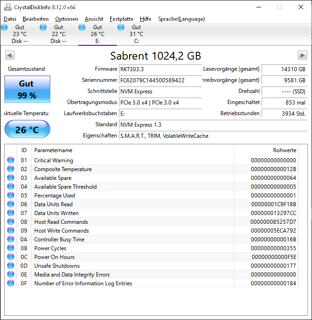This screenshot has width=312, height=320.
Task: Click raw value 00000000000177
Action: (x=274, y=266)
